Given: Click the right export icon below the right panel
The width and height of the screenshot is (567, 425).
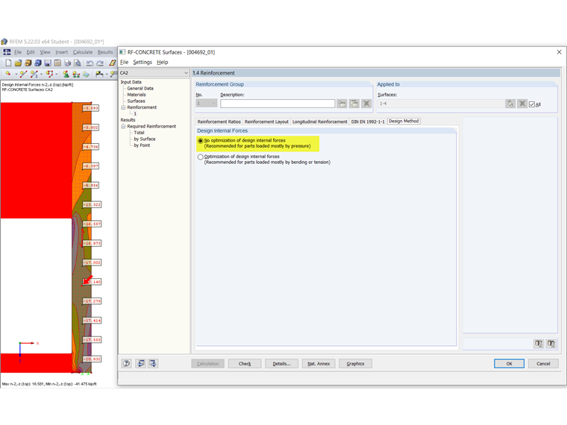Looking at the screenshot, I should pyautogui.click(x=551, y=343).
